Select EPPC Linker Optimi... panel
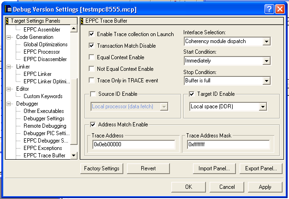289x199 pixels. pyautogui.click(x=47, y=81)
